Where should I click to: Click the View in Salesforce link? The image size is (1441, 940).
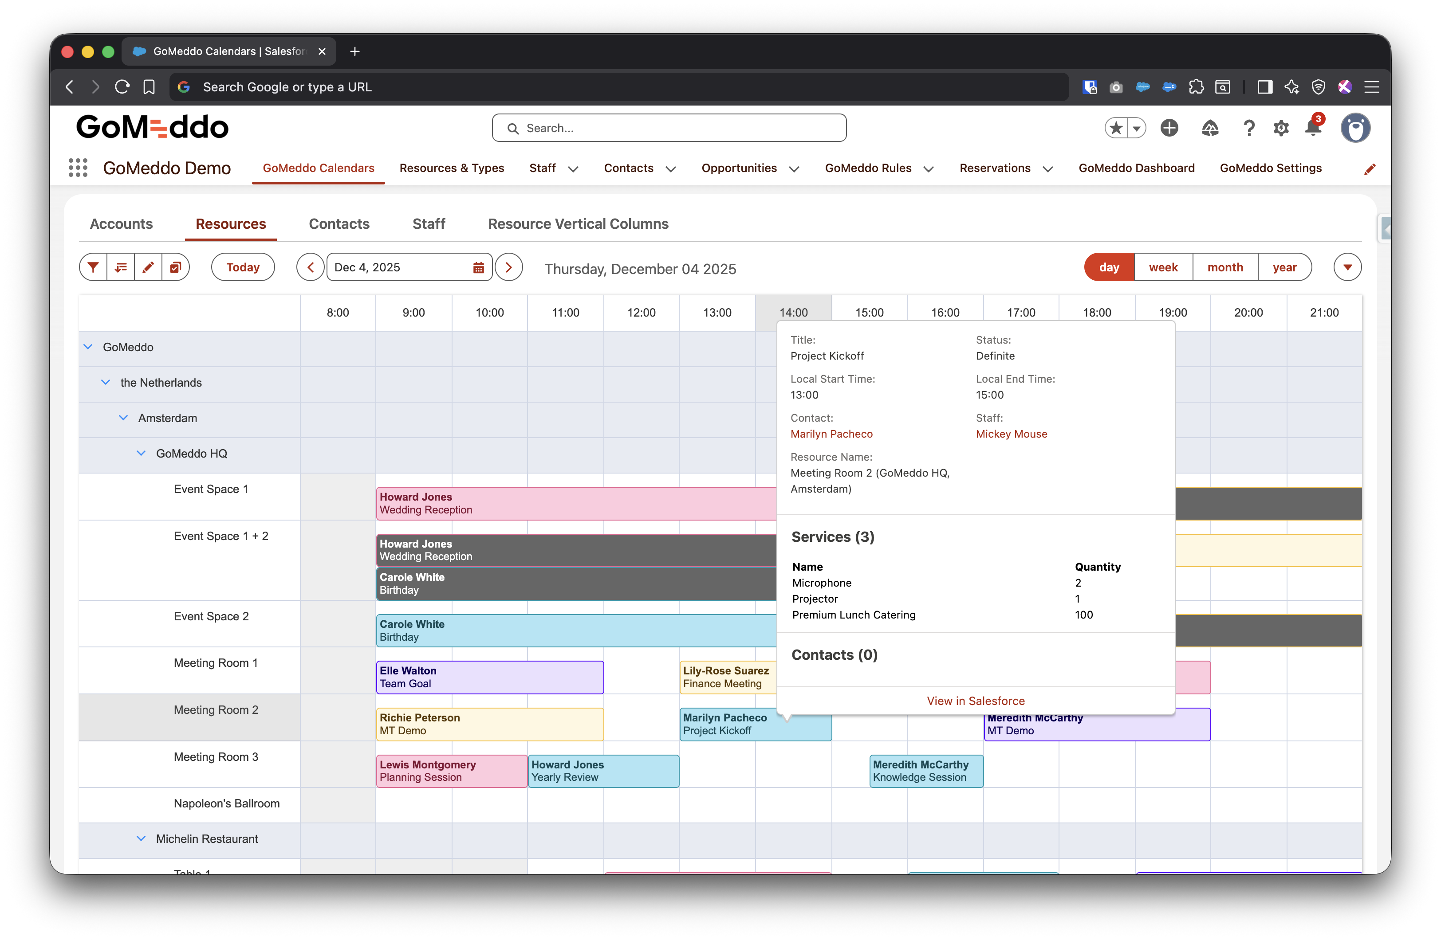tap(975, 700)
